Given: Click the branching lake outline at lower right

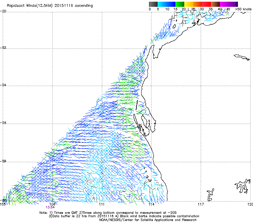Looking at the screenshot, I should (243, 186).
